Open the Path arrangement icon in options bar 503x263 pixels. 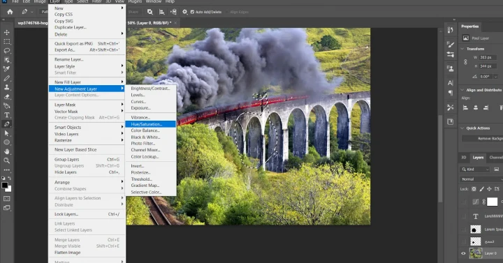click(x=173, y=12)
